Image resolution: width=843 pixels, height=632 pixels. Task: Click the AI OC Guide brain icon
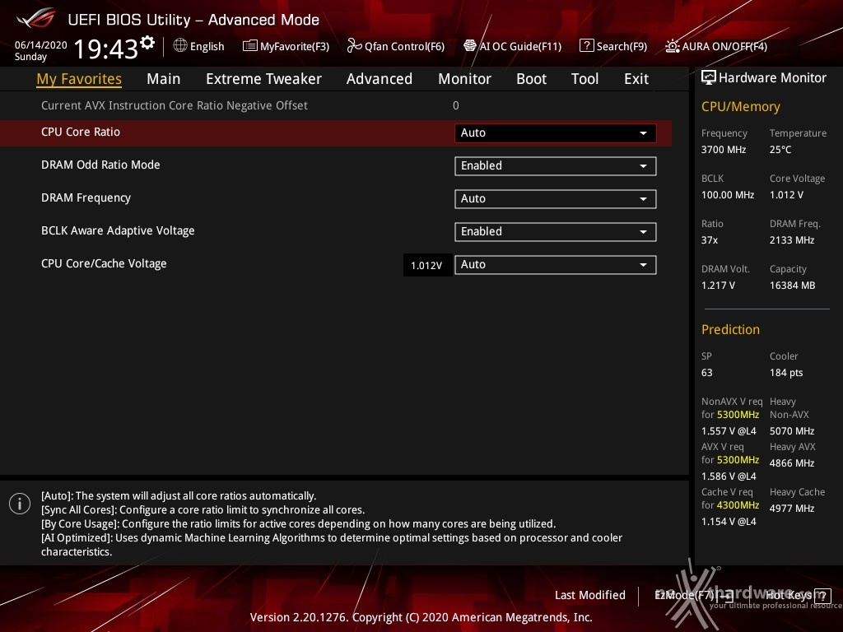pyautogui.click(x=470, y=46)
